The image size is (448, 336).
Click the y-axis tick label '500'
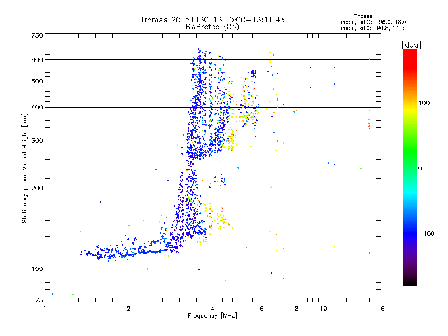(x=38, y=81)
